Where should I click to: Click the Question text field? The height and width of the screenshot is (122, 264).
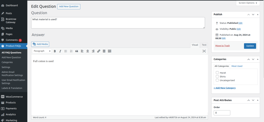118,23
